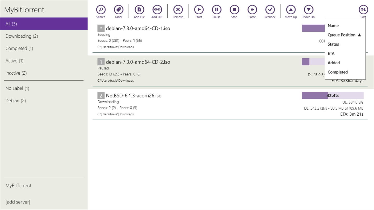The width and height of the screenshot is (374, 210).
Task: Click progress bar of debian CD-2
Action: pyautogui.click(x=313, y=62)
